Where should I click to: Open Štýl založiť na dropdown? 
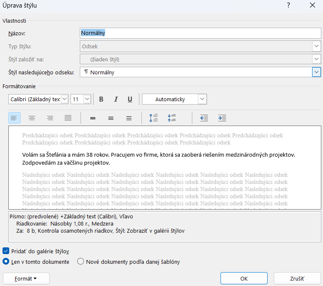(x=316, y=59)
